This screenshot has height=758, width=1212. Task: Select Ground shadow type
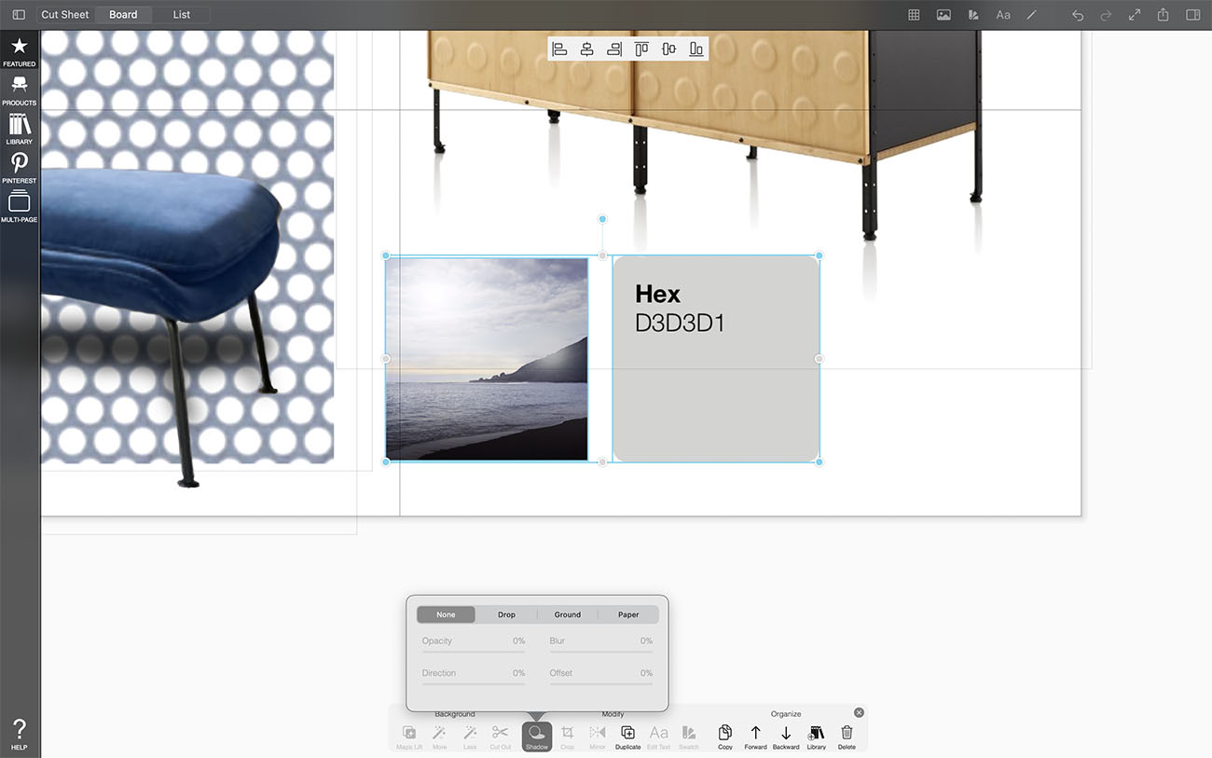pos(567,614)
